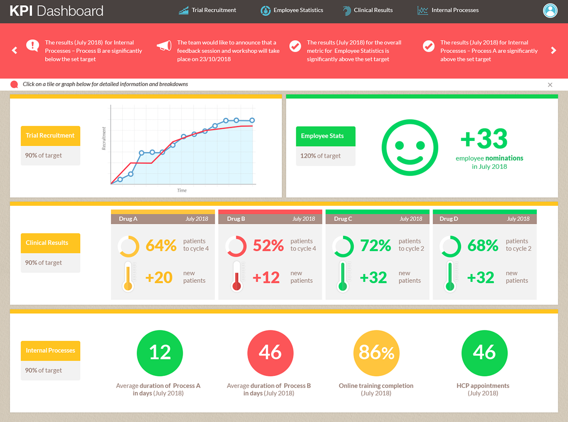Click the Trial Recruitment chart icon in header
Viewport: 568px width, 422px height.
184,10
